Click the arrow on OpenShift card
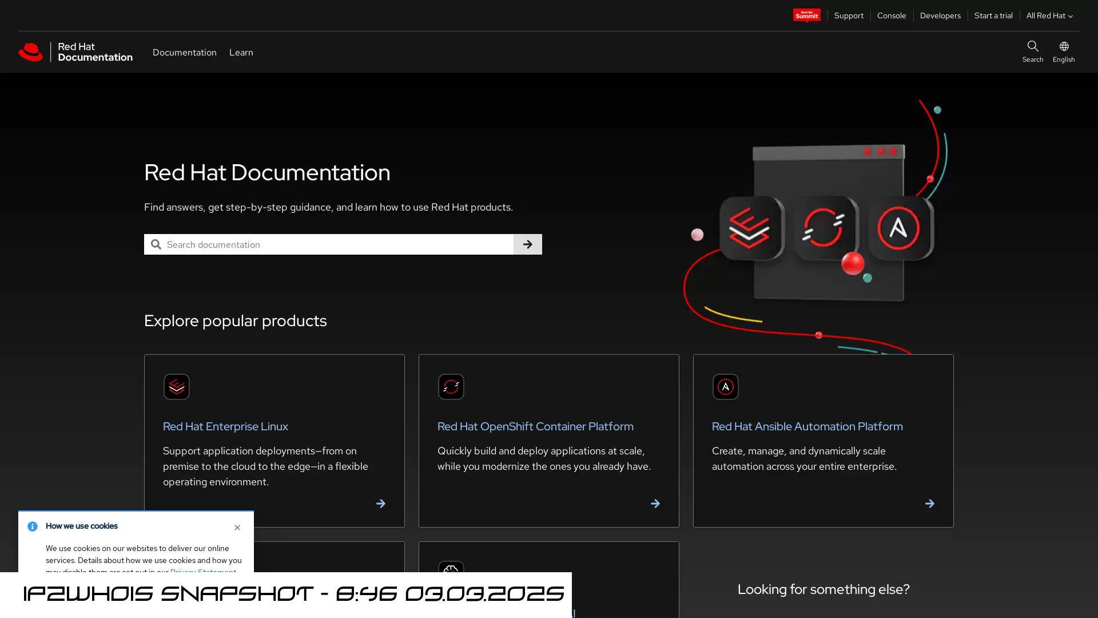Viewport: 1098px width, 618px height. pyautogui.click(x=655, y=504)
